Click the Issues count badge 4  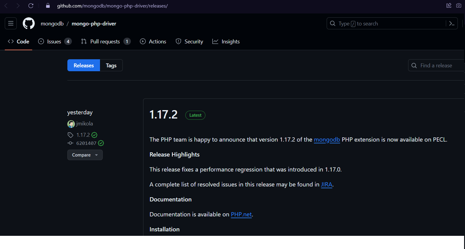[x=68, y=42]
